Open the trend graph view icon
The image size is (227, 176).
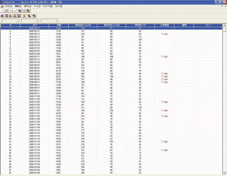pyautogui.click(x=2, y=16)
